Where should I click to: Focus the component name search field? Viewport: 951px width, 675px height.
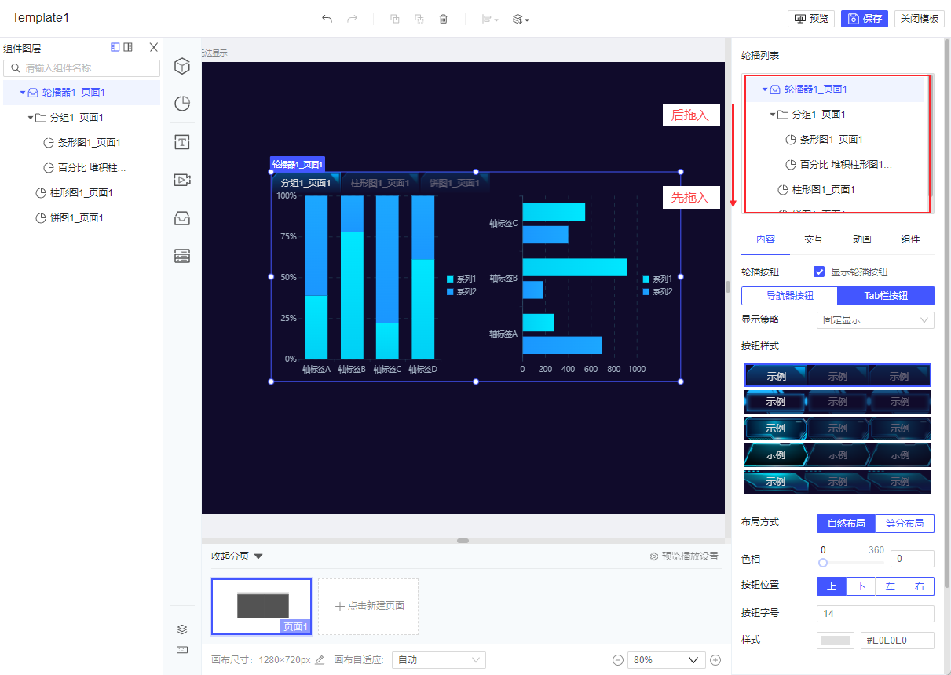coord(82,68)
